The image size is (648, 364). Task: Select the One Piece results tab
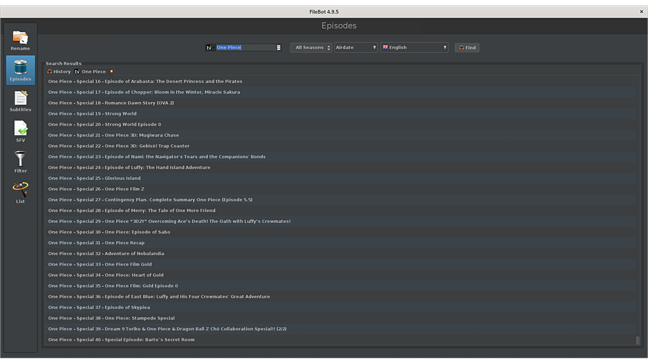(93, 71)
